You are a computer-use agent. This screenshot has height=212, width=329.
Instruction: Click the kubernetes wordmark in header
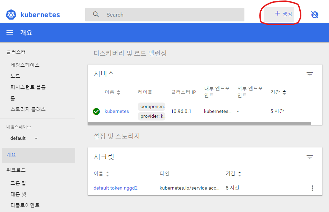point(40,15)
